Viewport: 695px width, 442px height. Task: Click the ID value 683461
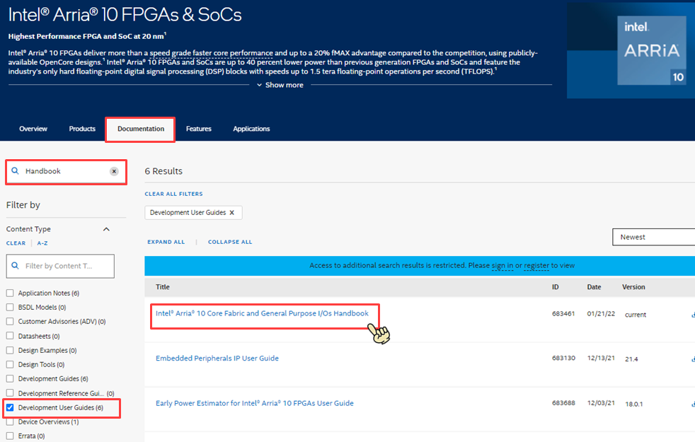[563, 313]
